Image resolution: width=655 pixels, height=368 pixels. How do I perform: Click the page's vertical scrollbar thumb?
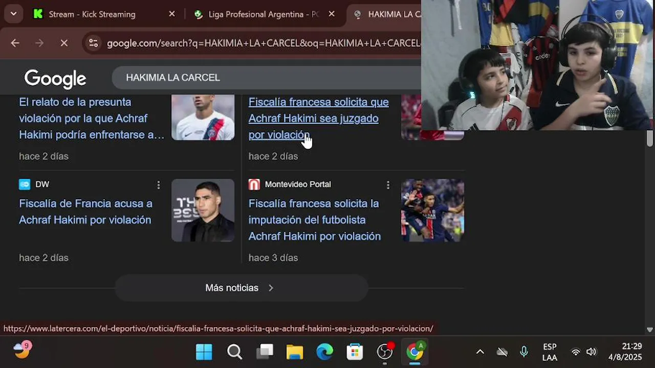pos(650,138)
